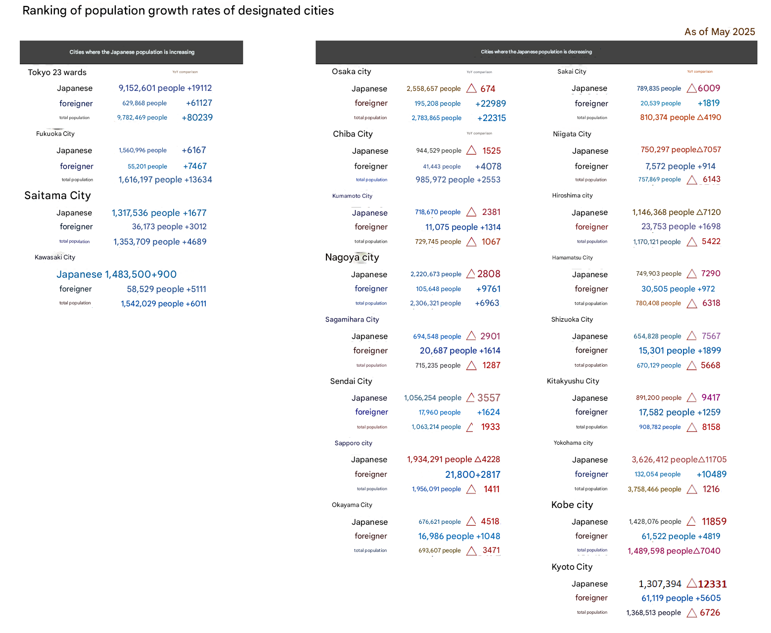
Task: Click Kyoto total '1,368,513 people'
Action: click(653, 613)
